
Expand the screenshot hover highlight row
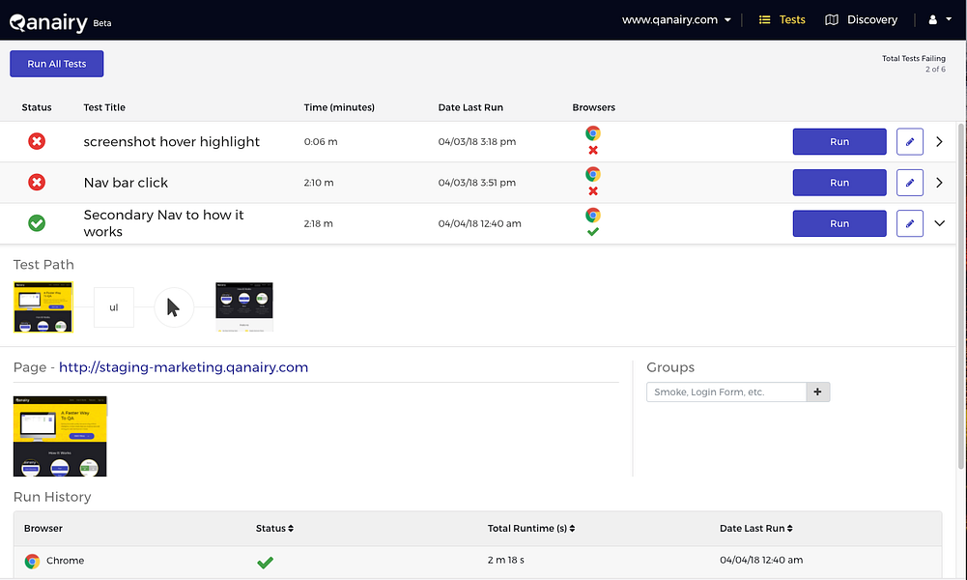tap(939, 141)
